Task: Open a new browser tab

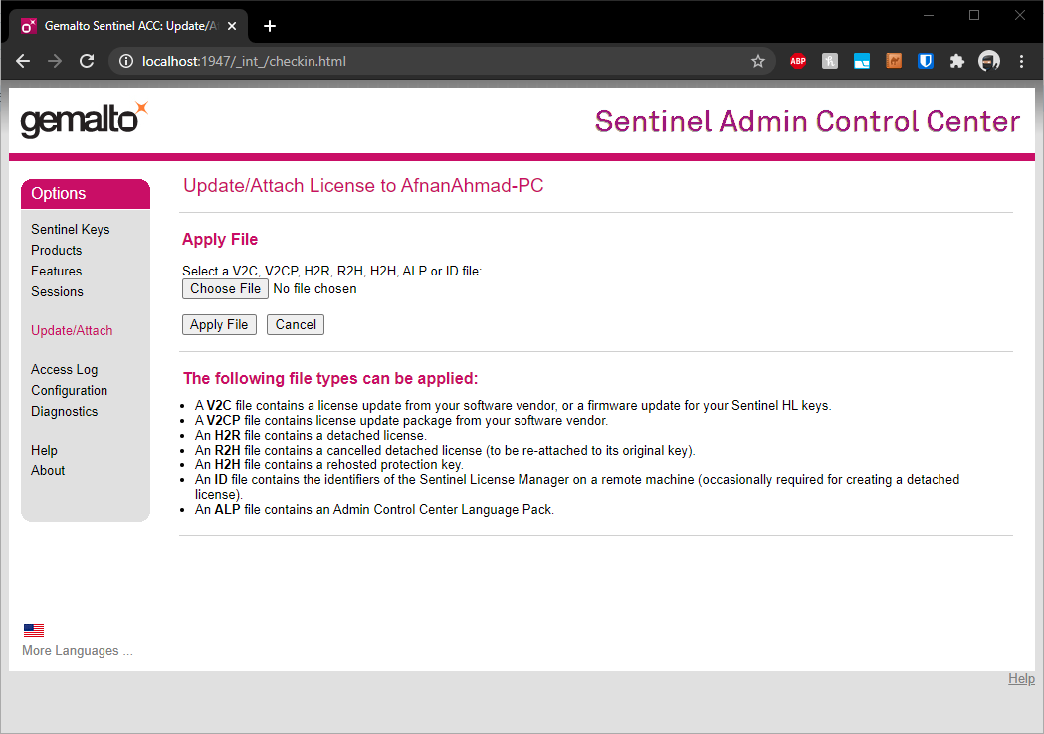Action: [x=269, y=26]
